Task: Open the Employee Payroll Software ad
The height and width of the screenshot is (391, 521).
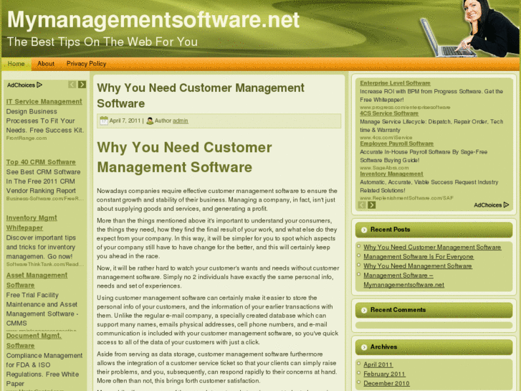Action: pos(397,143)
